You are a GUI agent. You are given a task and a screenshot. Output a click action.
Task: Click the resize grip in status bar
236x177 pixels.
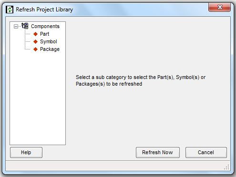(226, 167)
